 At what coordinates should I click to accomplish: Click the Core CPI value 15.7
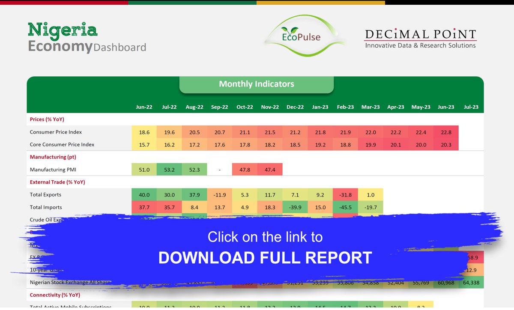[x=144, y=144]
